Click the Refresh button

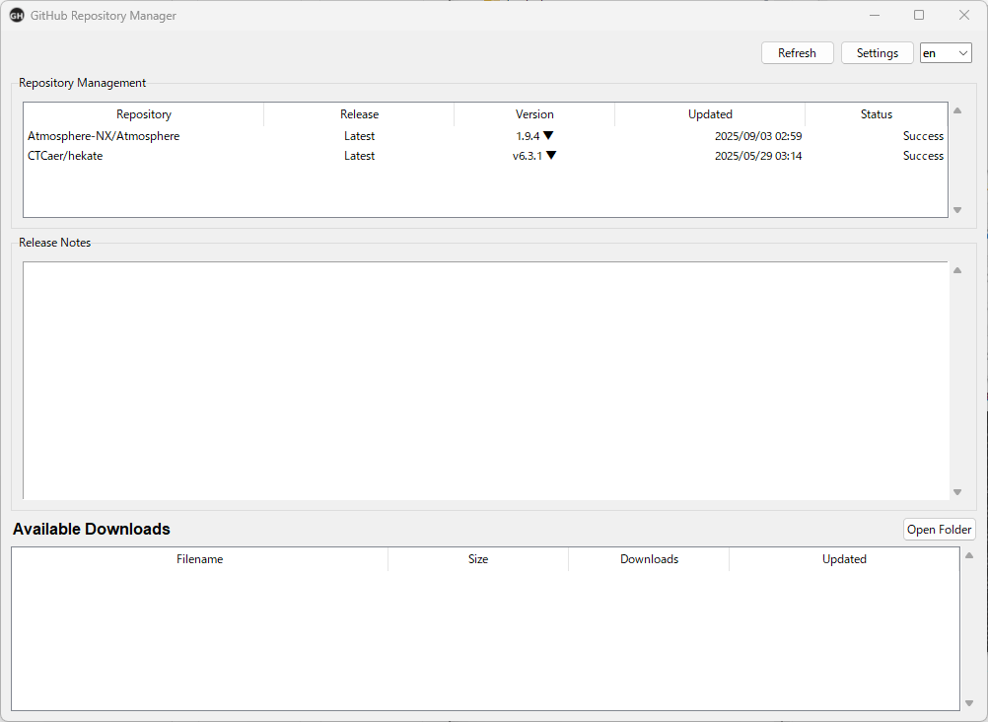797,53
